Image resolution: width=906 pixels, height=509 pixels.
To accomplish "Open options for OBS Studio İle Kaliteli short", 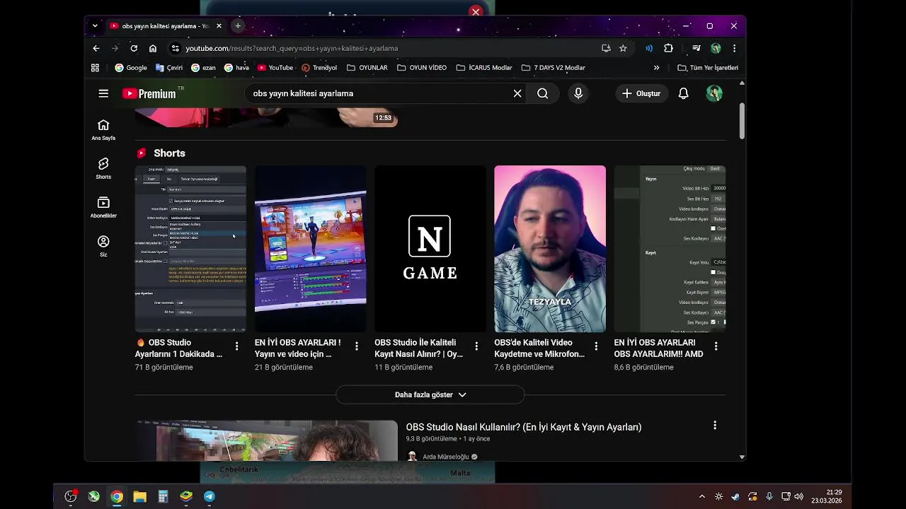I will pyautogui.click(x=476, y=346).
